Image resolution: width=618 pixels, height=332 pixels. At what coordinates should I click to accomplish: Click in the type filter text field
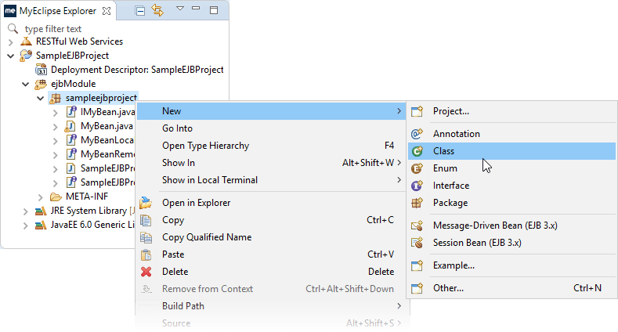click(x=117, y=28)
